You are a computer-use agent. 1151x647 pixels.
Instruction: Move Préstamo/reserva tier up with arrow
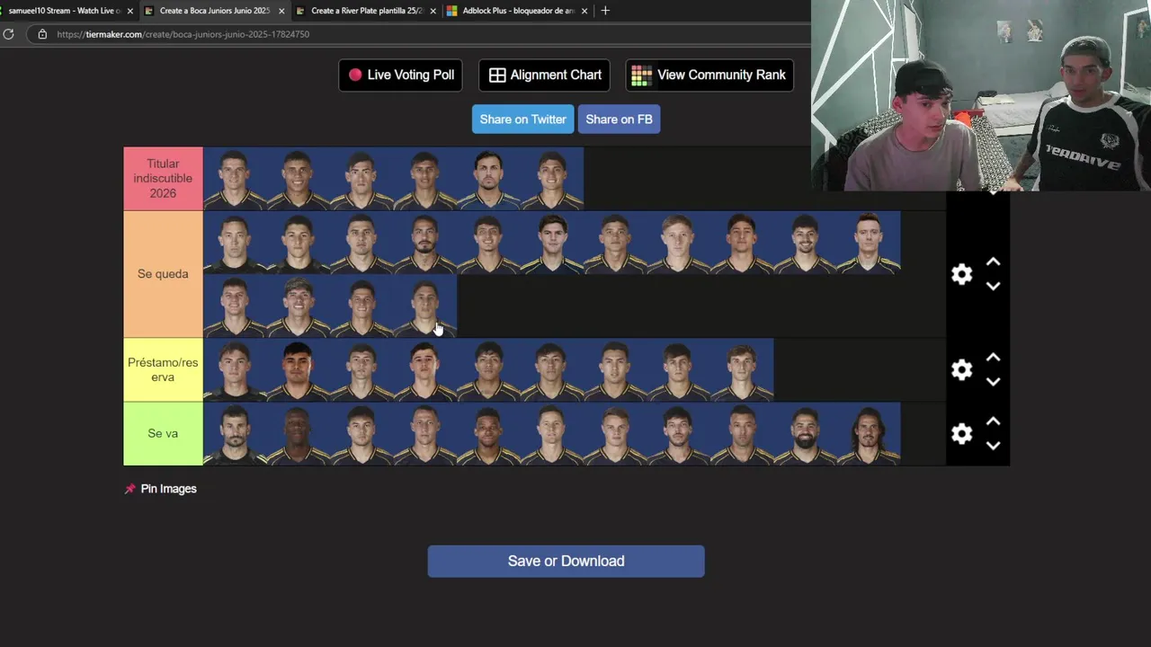click(993, 358)
